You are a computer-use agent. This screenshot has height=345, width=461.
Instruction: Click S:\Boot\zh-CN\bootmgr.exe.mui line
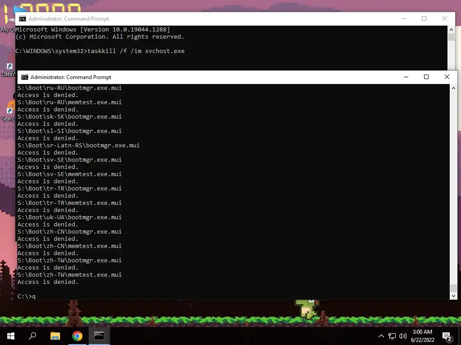(69, 231)
